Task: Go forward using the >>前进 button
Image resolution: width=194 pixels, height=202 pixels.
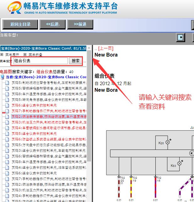Action: pos(80,25)
